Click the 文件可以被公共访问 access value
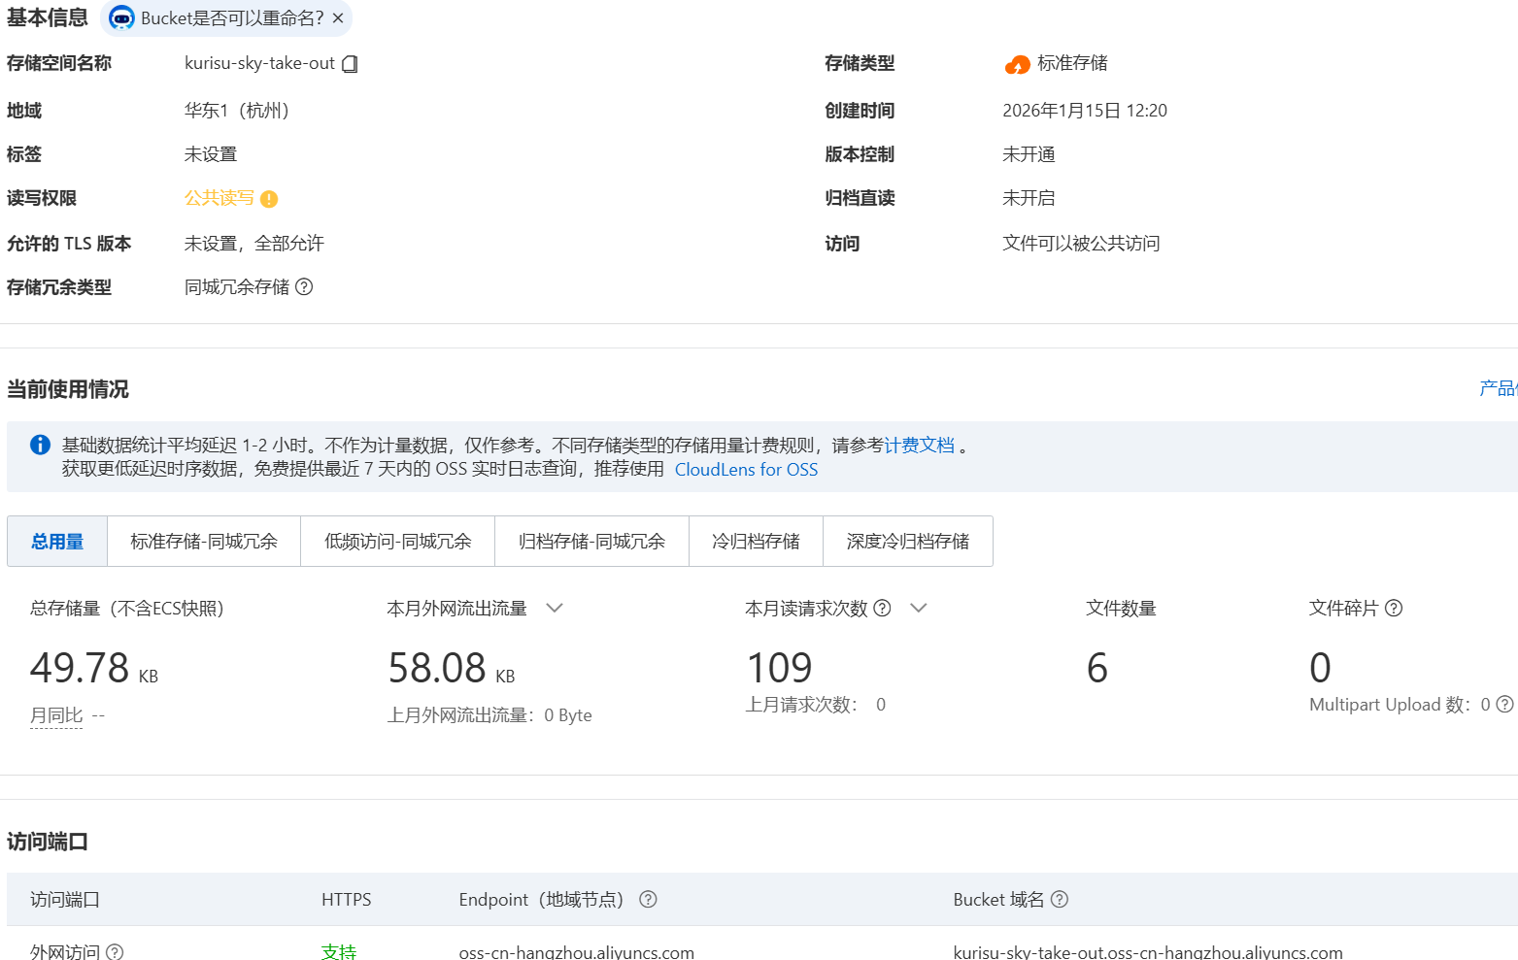1518x960 pixels. (x=1081, y=244)
